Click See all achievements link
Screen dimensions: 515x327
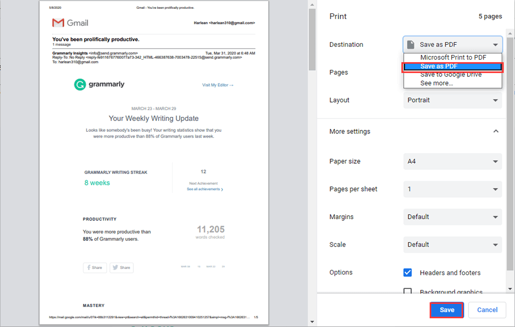click(x=204, y=189)
